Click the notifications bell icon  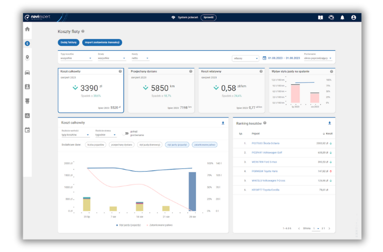(x=342, y=17)
